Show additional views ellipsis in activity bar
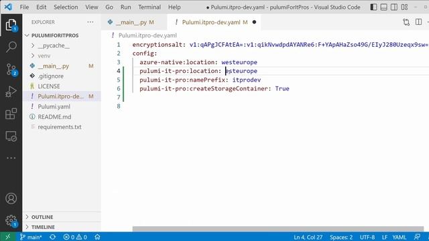The image size is (429, 241). 11,158
